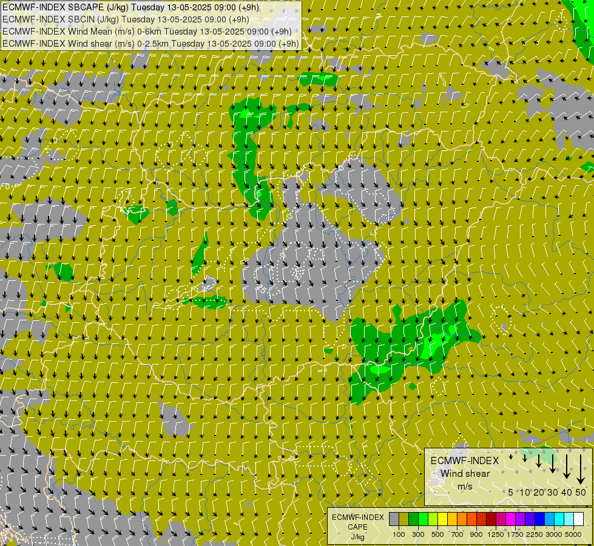Click the Wind shear label in the arrow legend
The image size is (594, 546).
click(465, 474)
